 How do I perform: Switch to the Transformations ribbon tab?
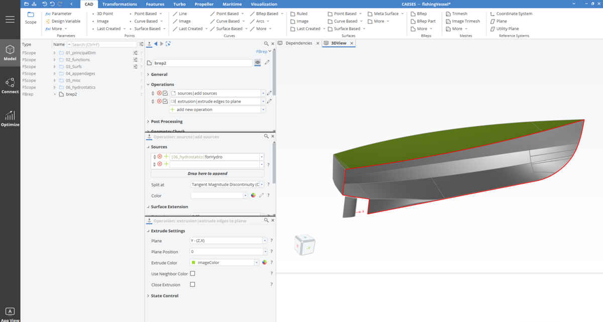point(120,4)
